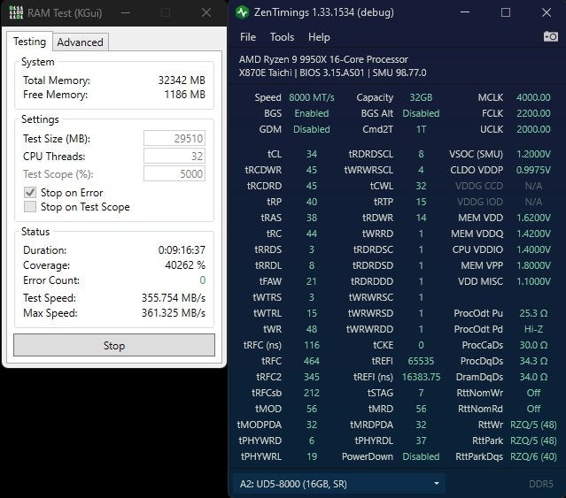Viewport: 566px width, 498px height.
Task: Open the Tools menu in ZenTimings
Action: click(282, 37)
